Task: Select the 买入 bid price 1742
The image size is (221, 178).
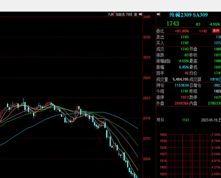Action: click(x=185, y=43)
